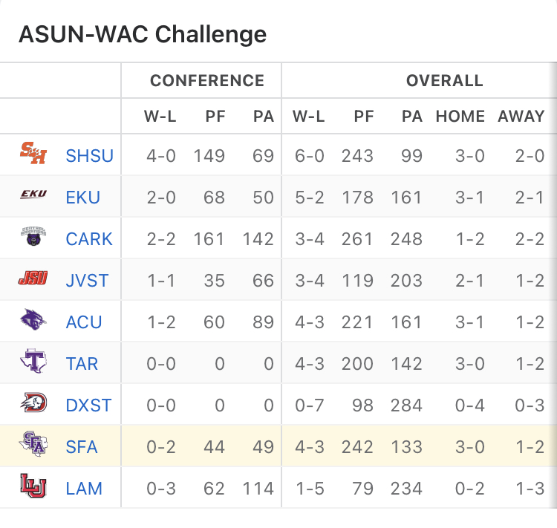Open the TAR team link

(x=82, y=363)
